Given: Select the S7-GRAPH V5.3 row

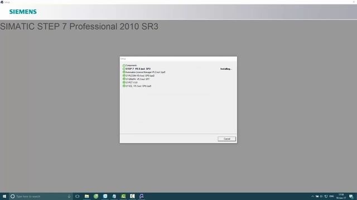Looking at the screenshot, I should pos(138,79).
